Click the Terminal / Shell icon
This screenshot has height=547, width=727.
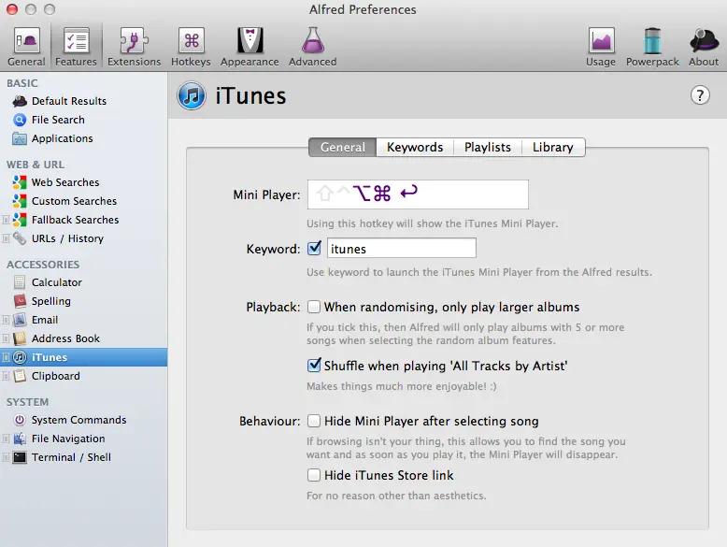[x=20, y=457]
